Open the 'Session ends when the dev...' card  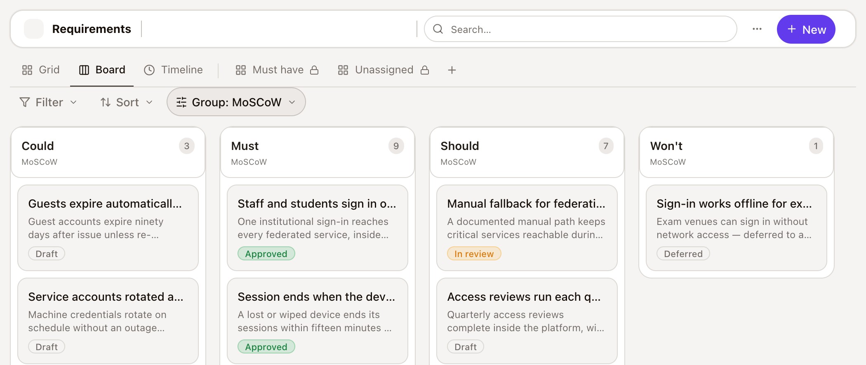tap(318, 321)
